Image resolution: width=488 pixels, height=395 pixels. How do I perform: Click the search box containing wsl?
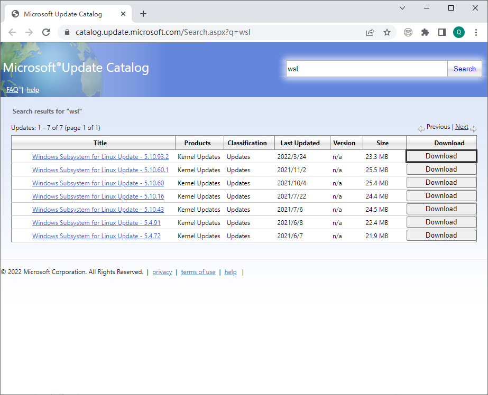coord(366,69)
